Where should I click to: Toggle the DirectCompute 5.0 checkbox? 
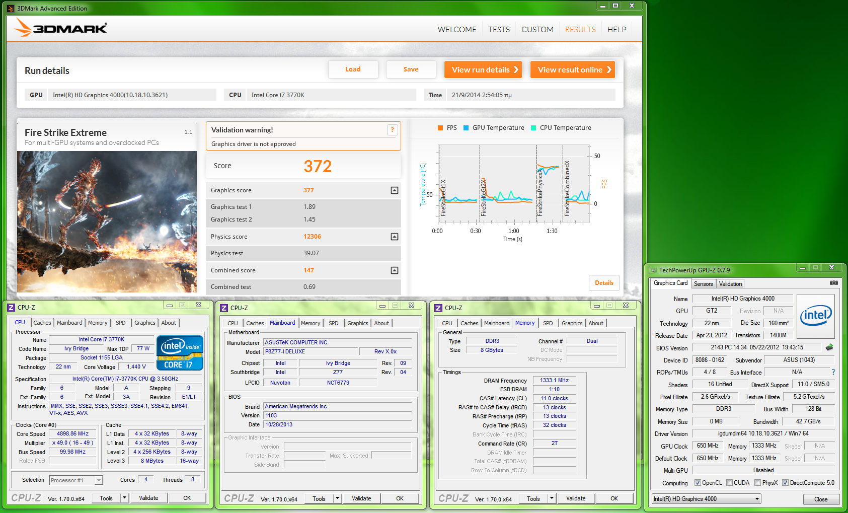pyautogui.click(x=785, y=483)
